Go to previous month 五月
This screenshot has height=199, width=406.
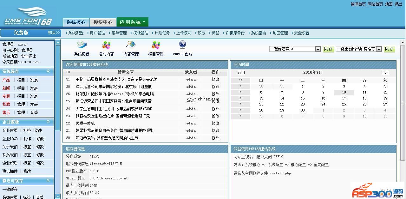click(x=241, y=73)
